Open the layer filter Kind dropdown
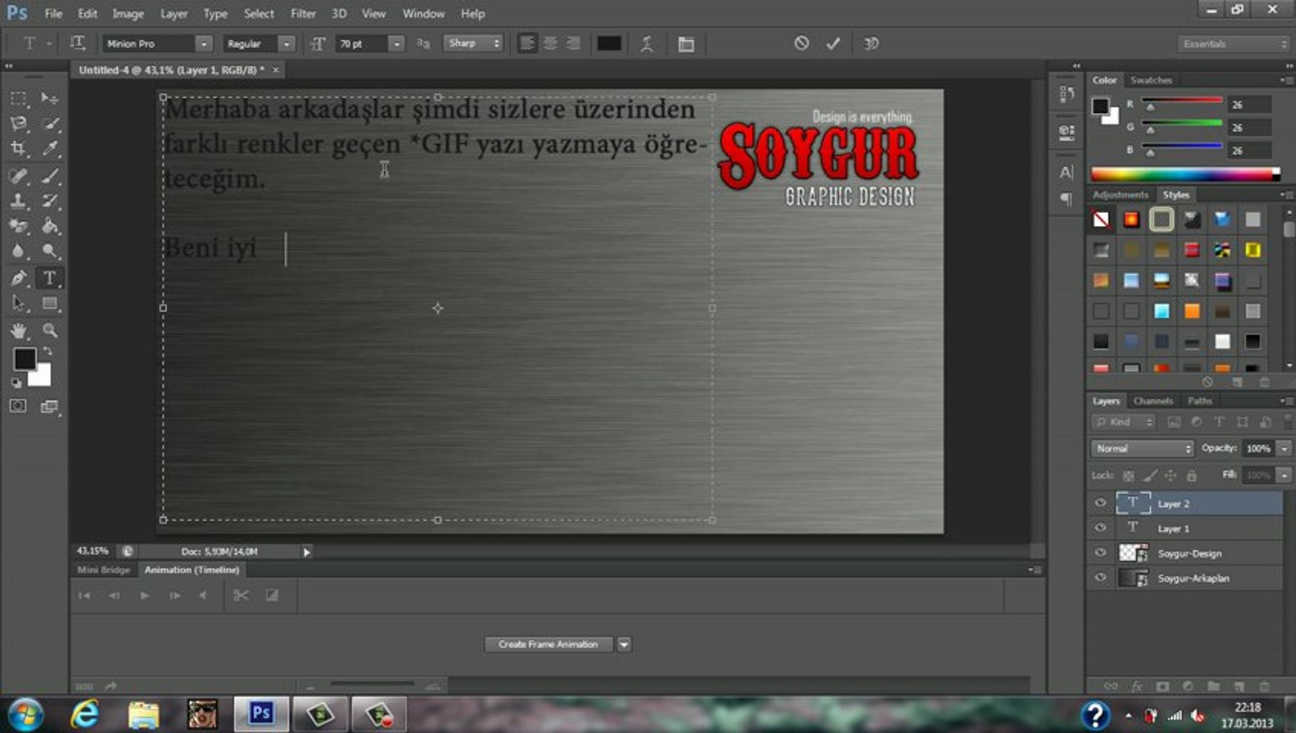 point(1123,422)
